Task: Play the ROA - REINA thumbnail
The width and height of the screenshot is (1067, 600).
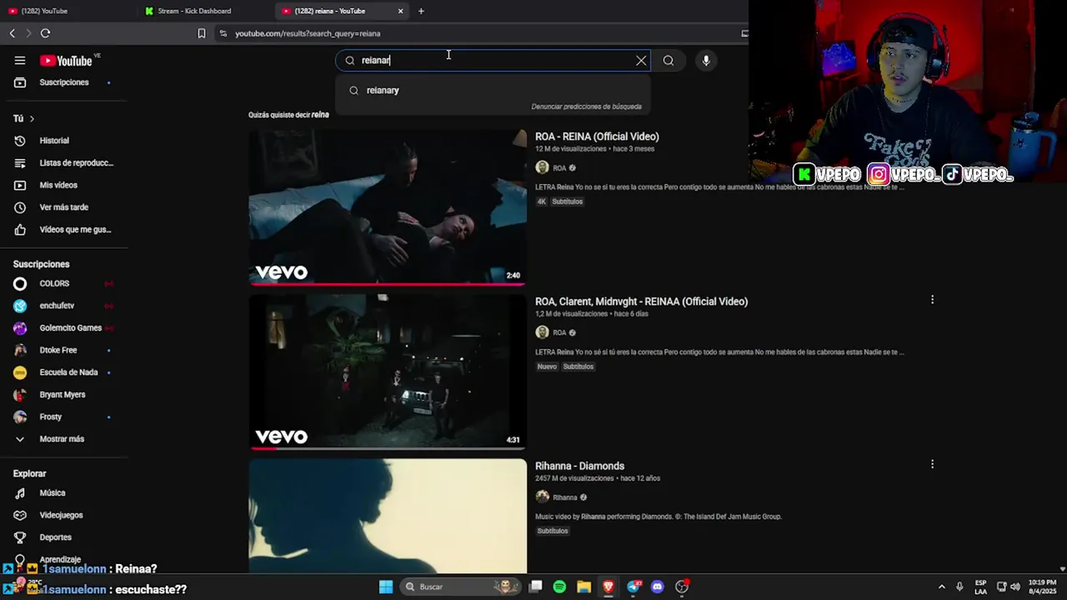Action: point(388,207)
